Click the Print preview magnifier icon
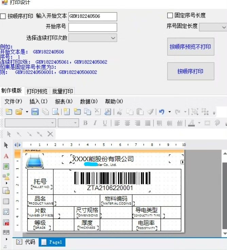 [55, 112]
